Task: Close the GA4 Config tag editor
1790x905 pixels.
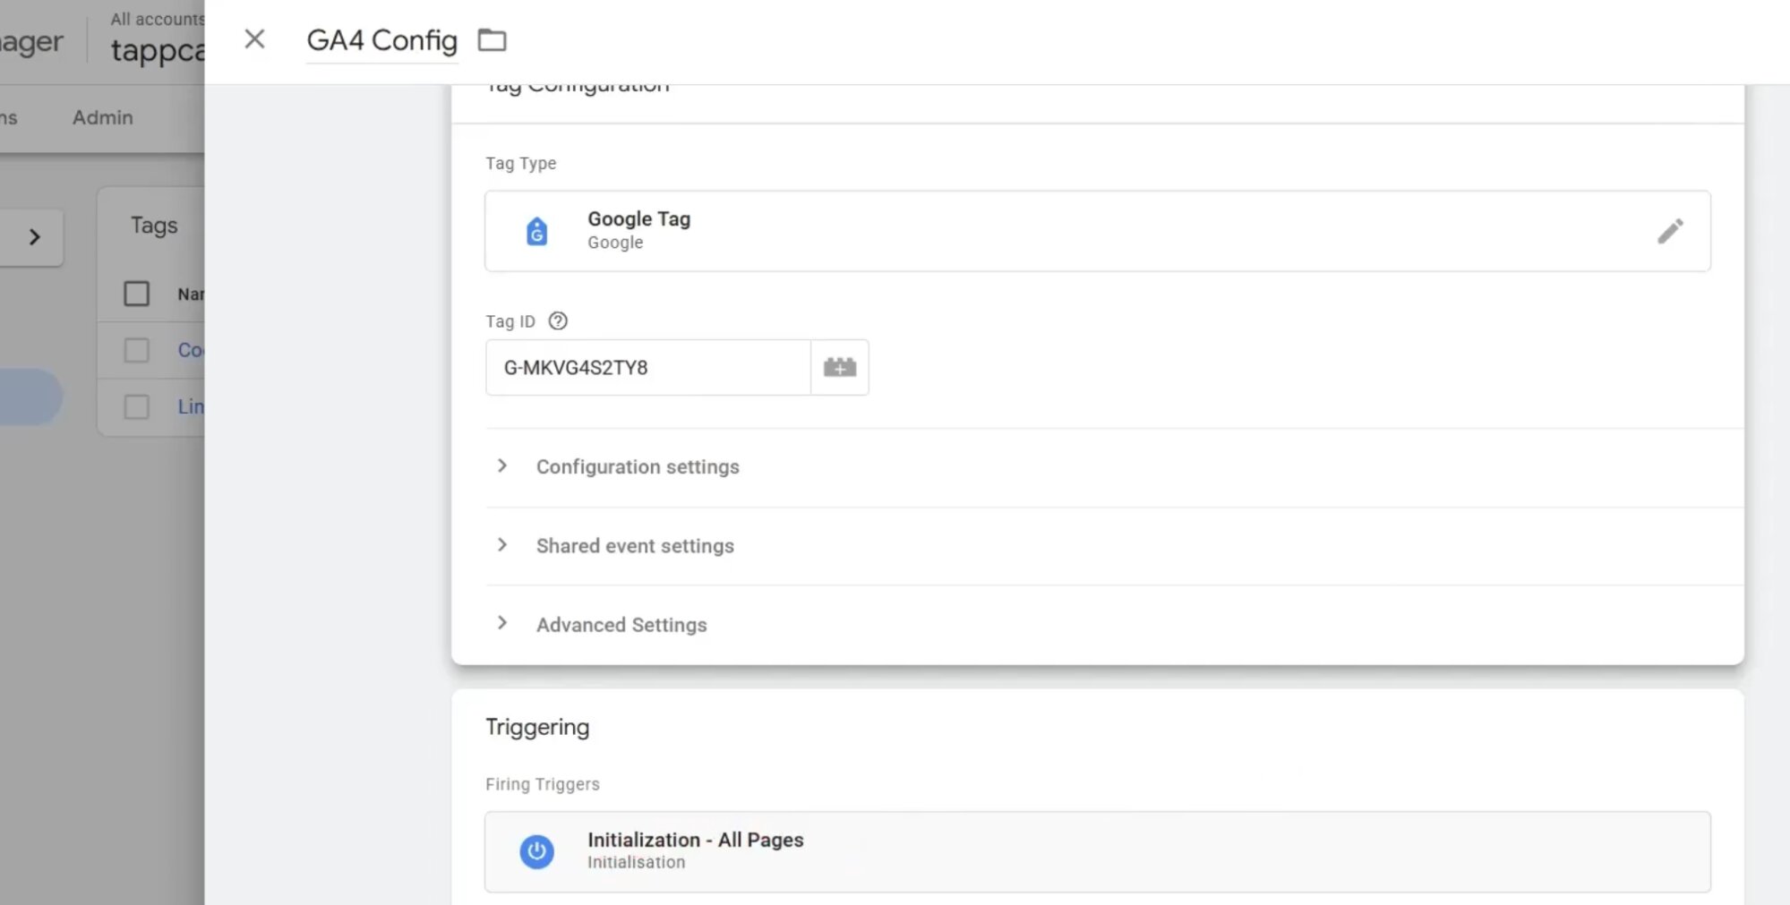Action: coord(254,39)
